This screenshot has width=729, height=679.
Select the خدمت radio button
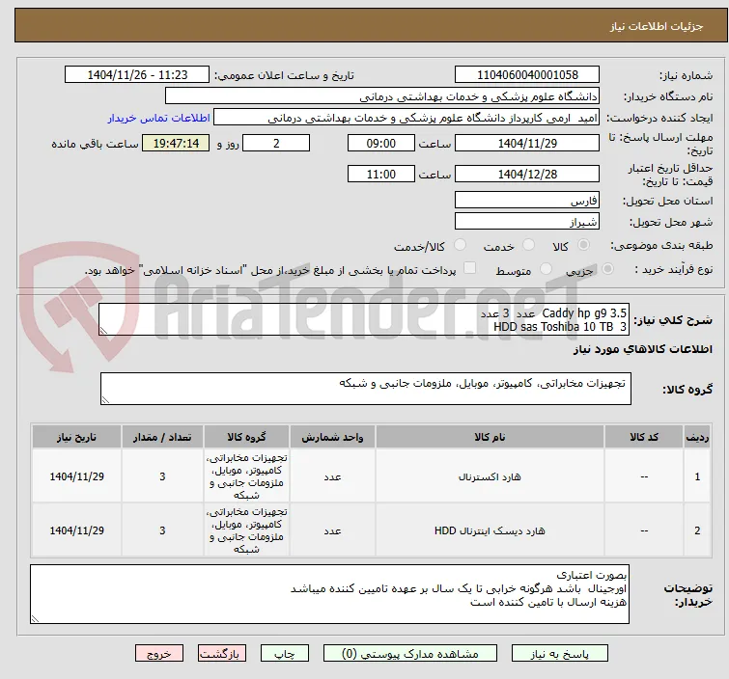click(528, 245)
